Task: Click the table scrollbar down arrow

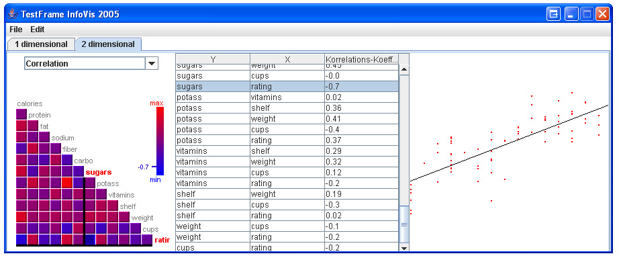Action: pyautogui.click(x=404, y=247)
